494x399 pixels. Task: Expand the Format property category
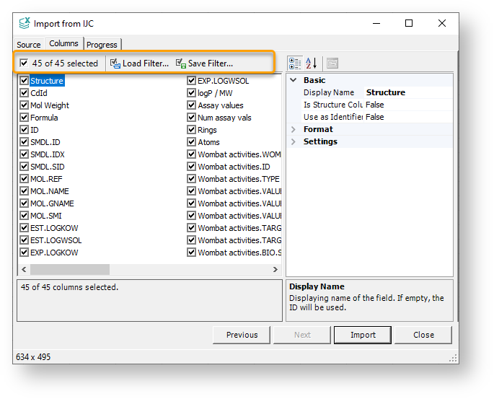pyautogui.click(x=294, y=130)
